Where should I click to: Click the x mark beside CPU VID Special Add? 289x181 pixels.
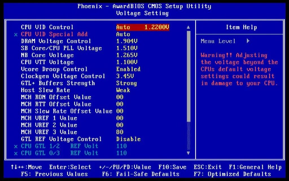[x=16, y=35]
